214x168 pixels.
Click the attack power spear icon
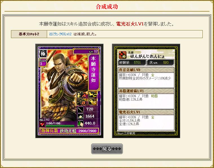pos(81,109)
